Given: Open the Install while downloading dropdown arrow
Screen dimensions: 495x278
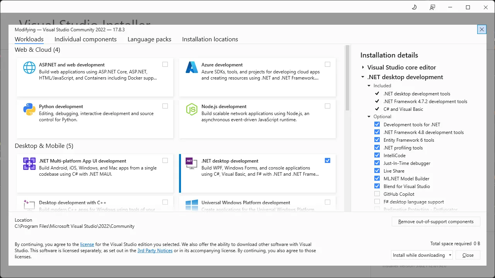Looking at the screenshot, I should (x=450, y=255).
